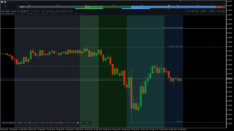Click '10 Sep 20:00' on the time axis
The height and width of the screenshot is (131, 234).
182,129
